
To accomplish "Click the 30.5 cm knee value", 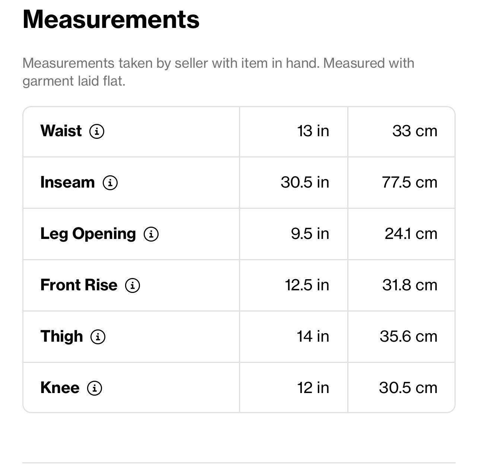I will click(408, 388).
